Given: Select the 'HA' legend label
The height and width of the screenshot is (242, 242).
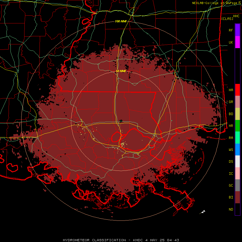Looking at the screenshot, I should (x=231, y=90).
